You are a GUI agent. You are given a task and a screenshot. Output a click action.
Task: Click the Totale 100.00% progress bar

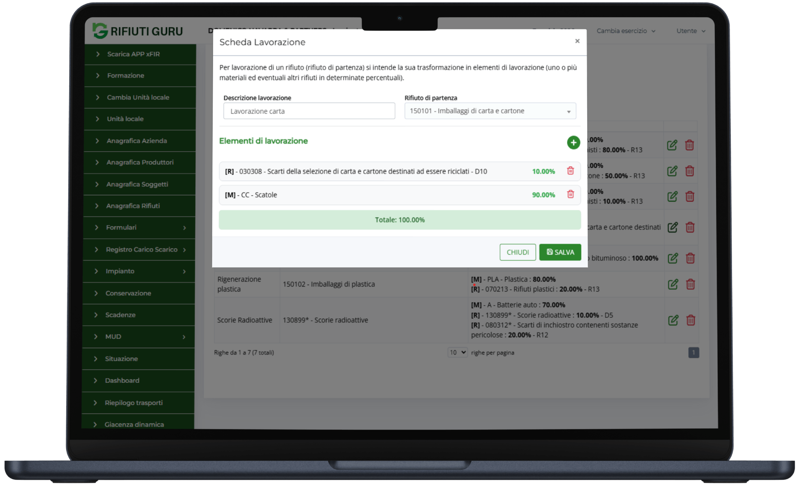point(400,220)
